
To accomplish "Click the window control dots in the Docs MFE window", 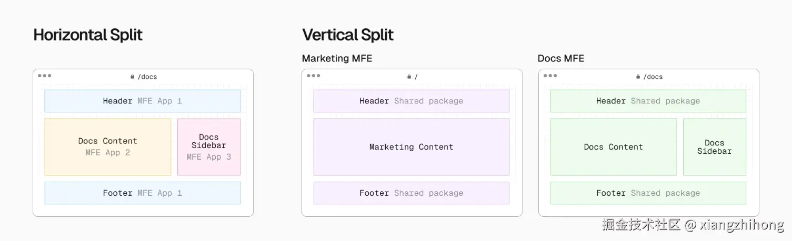I will pyautogui.click(x=550, y=76).
